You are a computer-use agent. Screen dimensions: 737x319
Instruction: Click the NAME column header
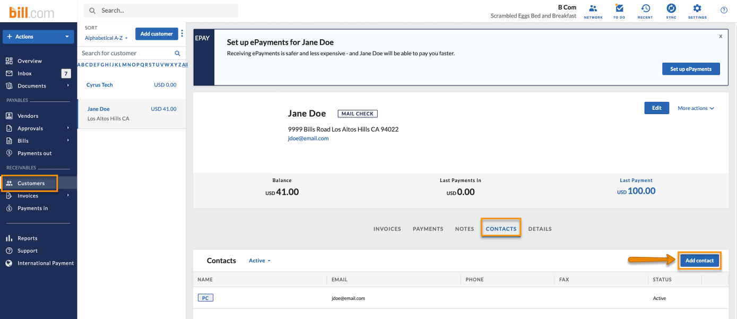point(205,280)
